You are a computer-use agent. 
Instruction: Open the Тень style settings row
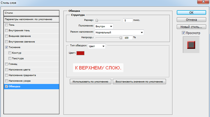pyautogui.click(x=31, y=25)
